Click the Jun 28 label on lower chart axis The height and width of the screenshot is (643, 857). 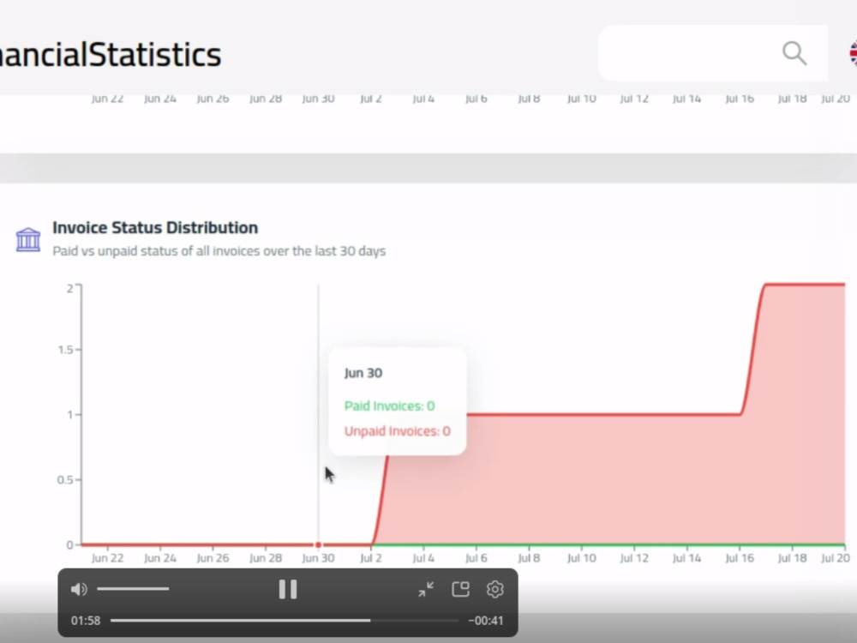point(266,558)
